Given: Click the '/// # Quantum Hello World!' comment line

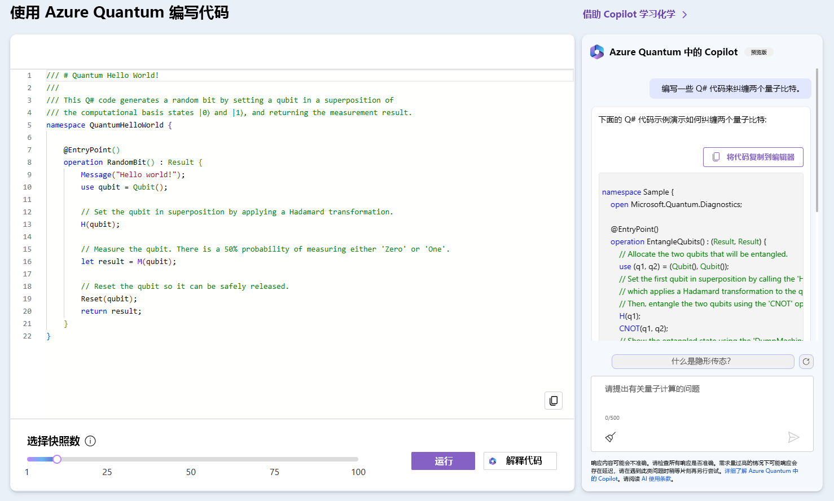Looking at the screenshot, I should point(103,76).
